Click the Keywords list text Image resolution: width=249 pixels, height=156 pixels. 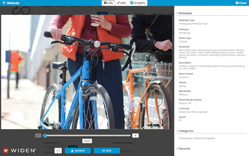click(x=212, y=54)
